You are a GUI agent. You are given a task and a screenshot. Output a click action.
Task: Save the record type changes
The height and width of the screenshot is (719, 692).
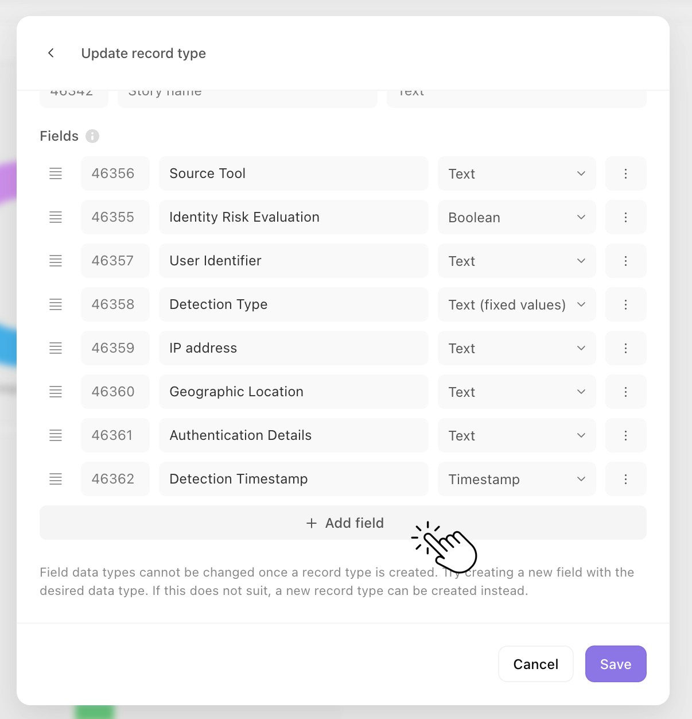pyautogui.click(x=616, y=664)
